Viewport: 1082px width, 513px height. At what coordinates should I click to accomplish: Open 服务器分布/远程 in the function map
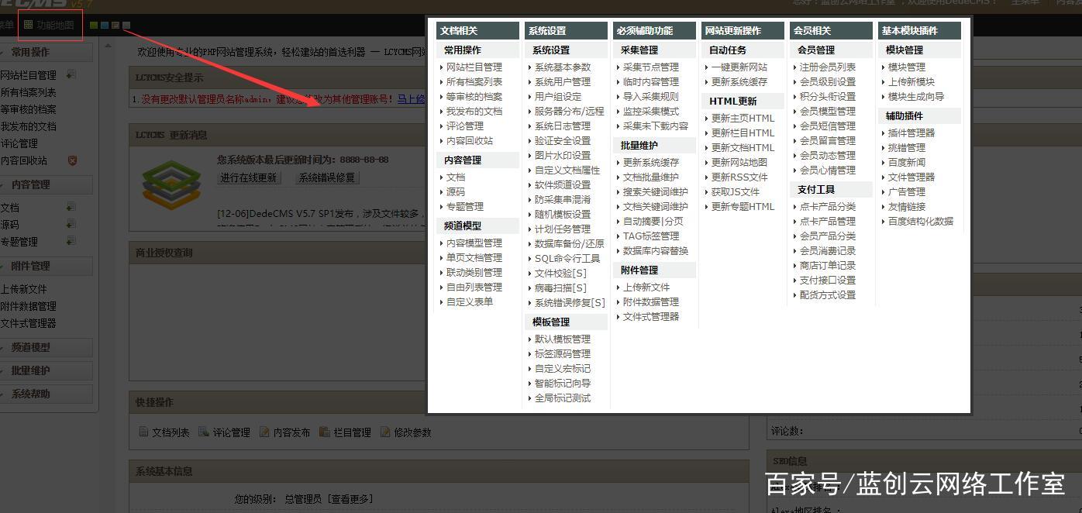pyautogui.click(x=569, y=112)
